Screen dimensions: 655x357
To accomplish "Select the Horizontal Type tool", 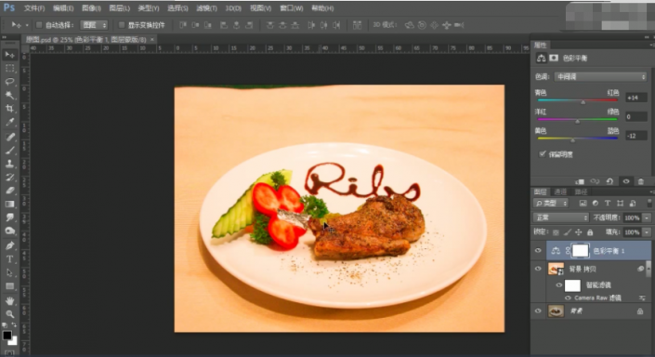I will (9, 259).
